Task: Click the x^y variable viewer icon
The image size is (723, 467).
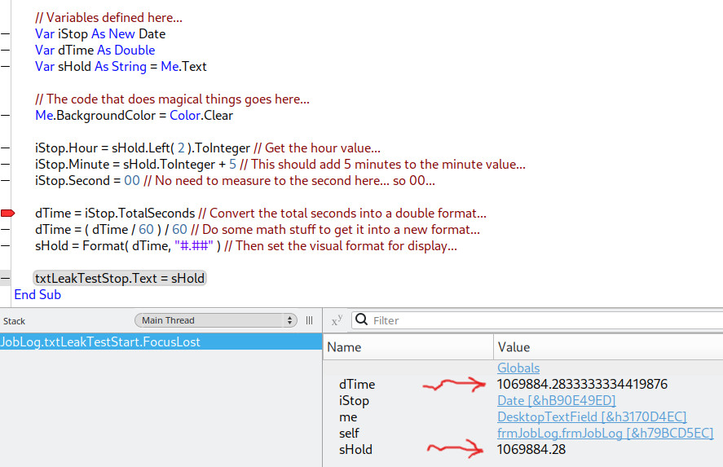Action: [x=336, y=321]
